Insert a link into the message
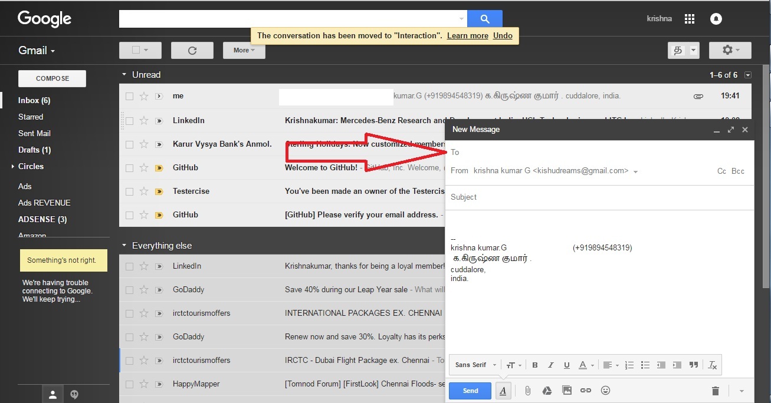The height and width of the screenshot is (403, 771). [x=586, y=390]
